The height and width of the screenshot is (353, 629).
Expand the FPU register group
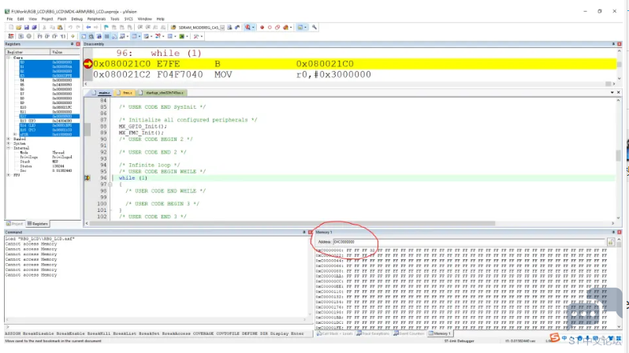click(x=9, y=175)
